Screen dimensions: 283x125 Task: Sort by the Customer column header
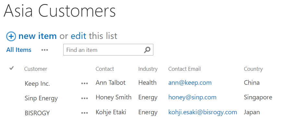pyautogui.click(x=36, y=69)
